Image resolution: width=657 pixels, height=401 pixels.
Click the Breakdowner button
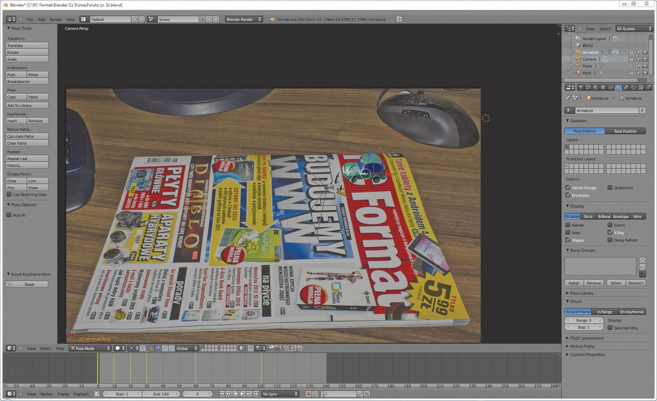coord(27,82)
